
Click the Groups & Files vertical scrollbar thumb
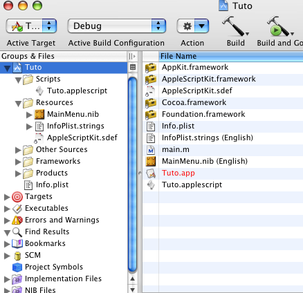(132, 175)
